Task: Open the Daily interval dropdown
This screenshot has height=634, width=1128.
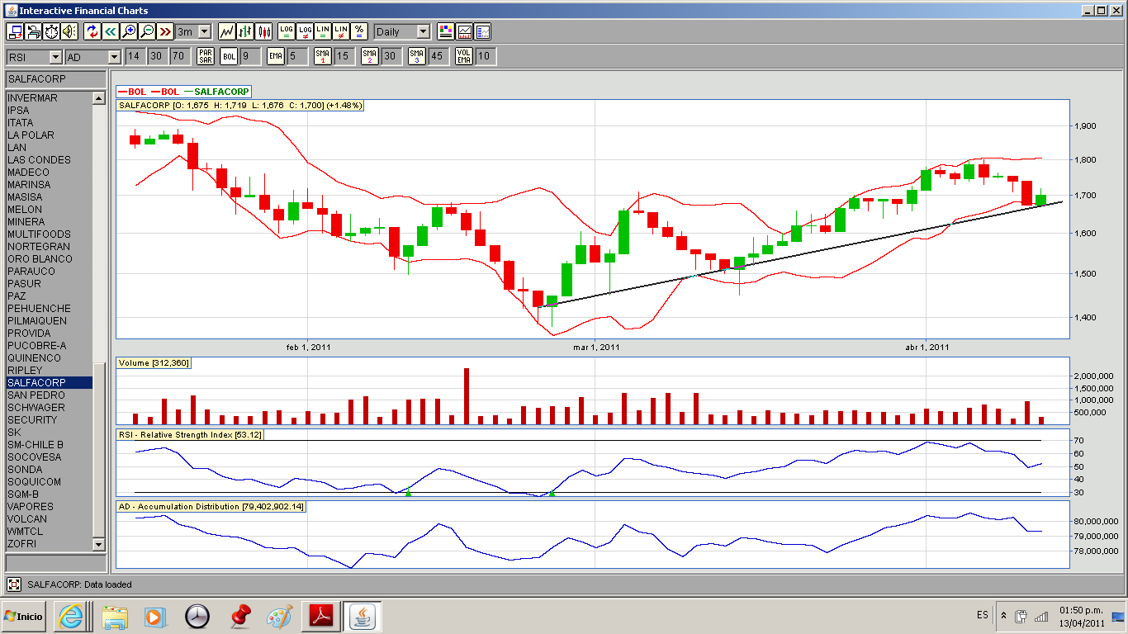Action: tap(423, 31)
